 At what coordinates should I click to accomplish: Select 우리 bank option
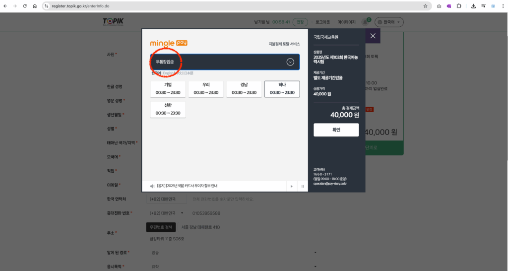point(206,89)
